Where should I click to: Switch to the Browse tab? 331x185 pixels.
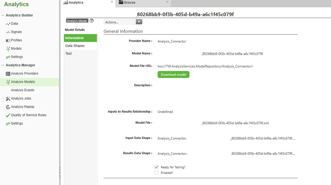(x=143, y=3)
